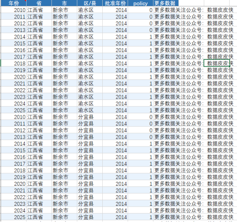237x222 pixels.
Task: Select policy value 0 in 2011 分宜县 row
Action: [141, 123]
